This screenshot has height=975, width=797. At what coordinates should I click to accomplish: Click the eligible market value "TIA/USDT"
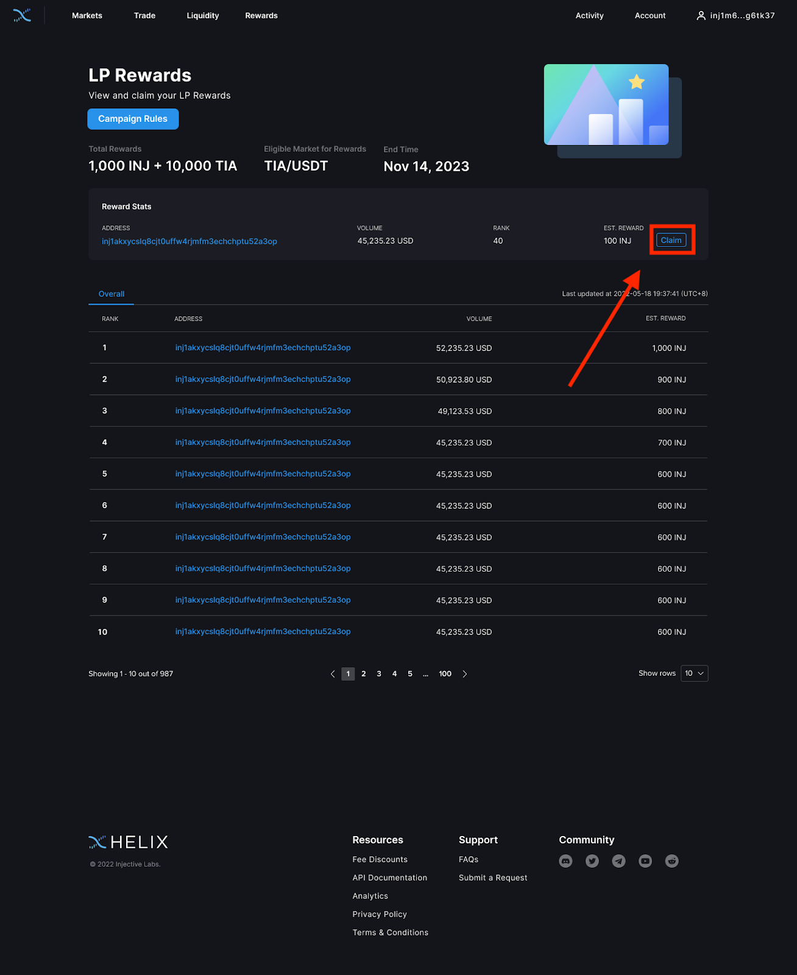296,166
